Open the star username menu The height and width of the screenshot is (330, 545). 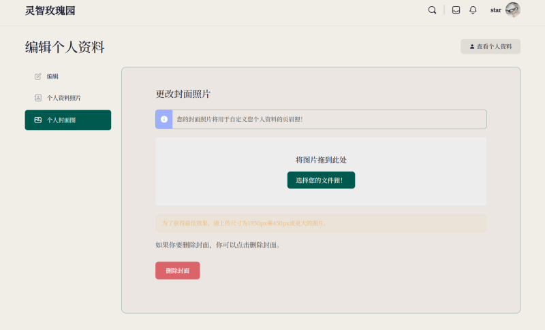496,10
